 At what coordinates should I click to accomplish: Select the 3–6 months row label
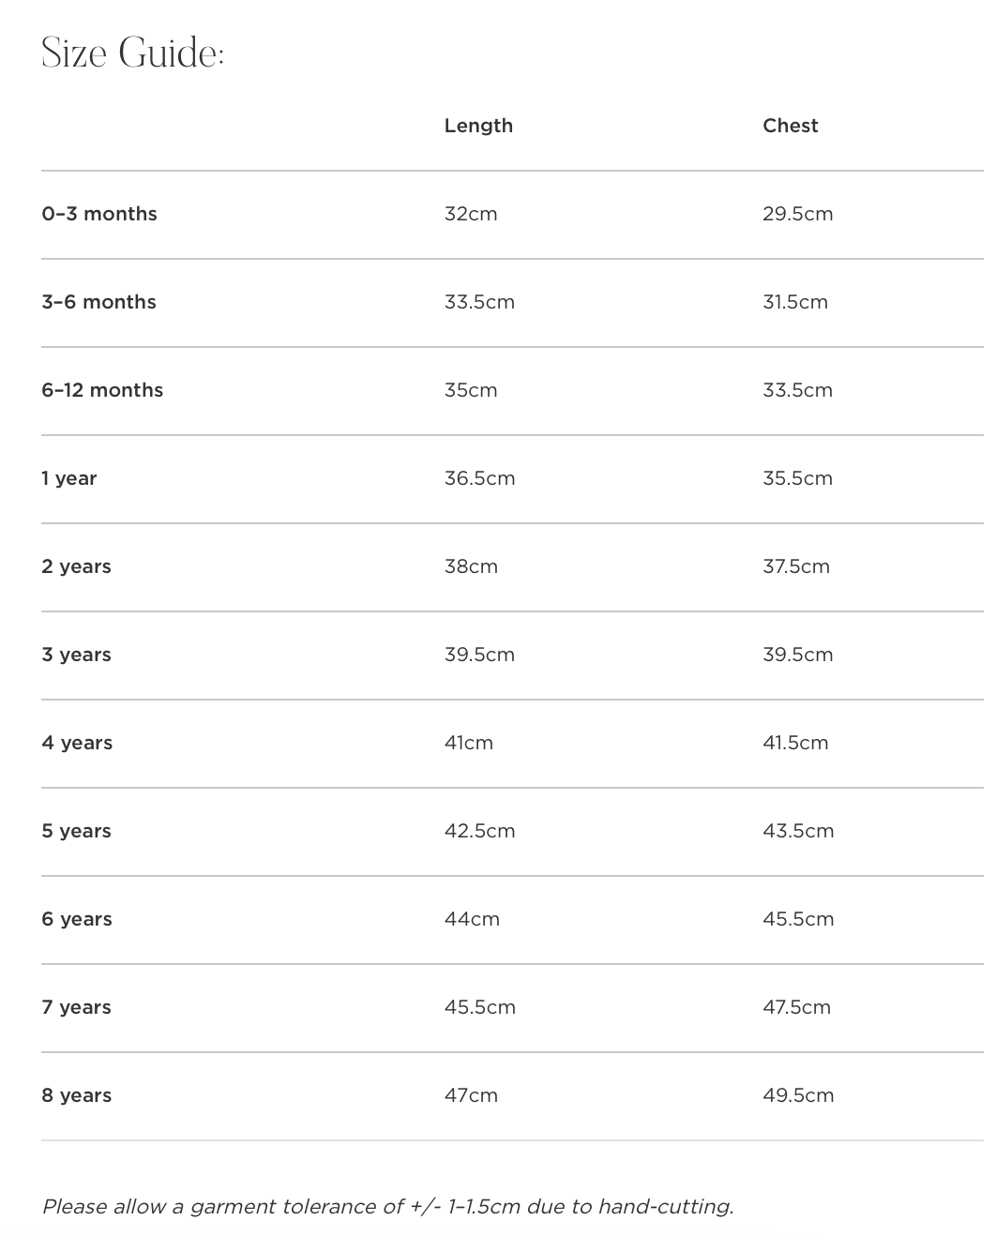tap(98, 302)
